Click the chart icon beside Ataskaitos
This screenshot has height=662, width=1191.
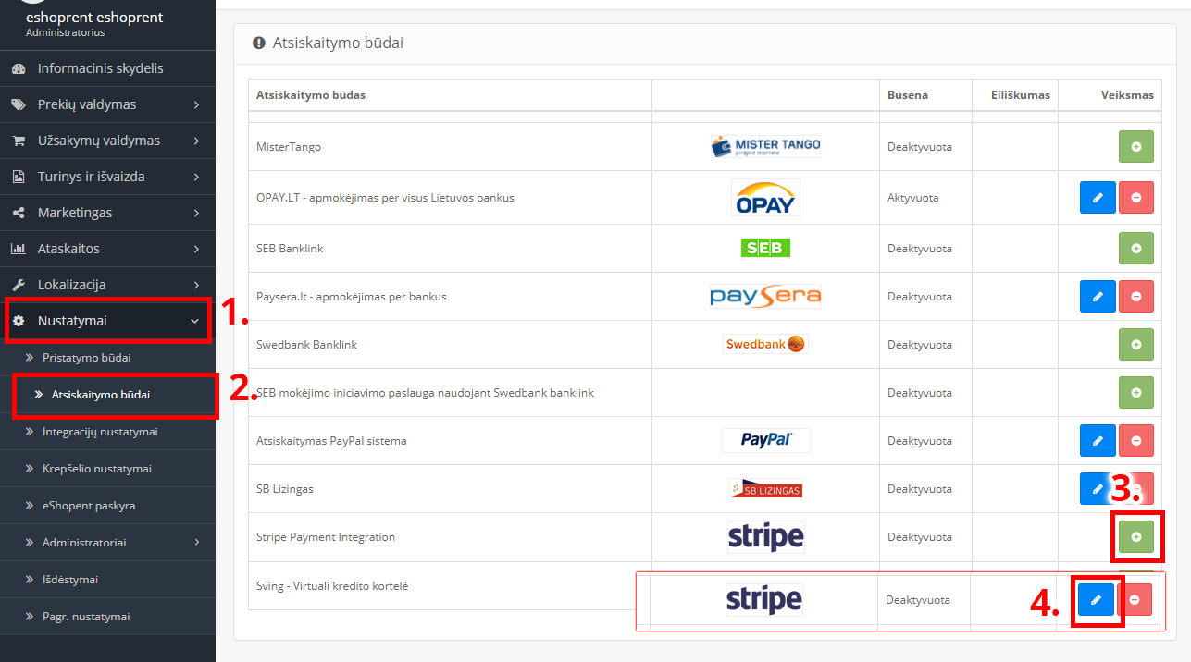tap(19, 249)
